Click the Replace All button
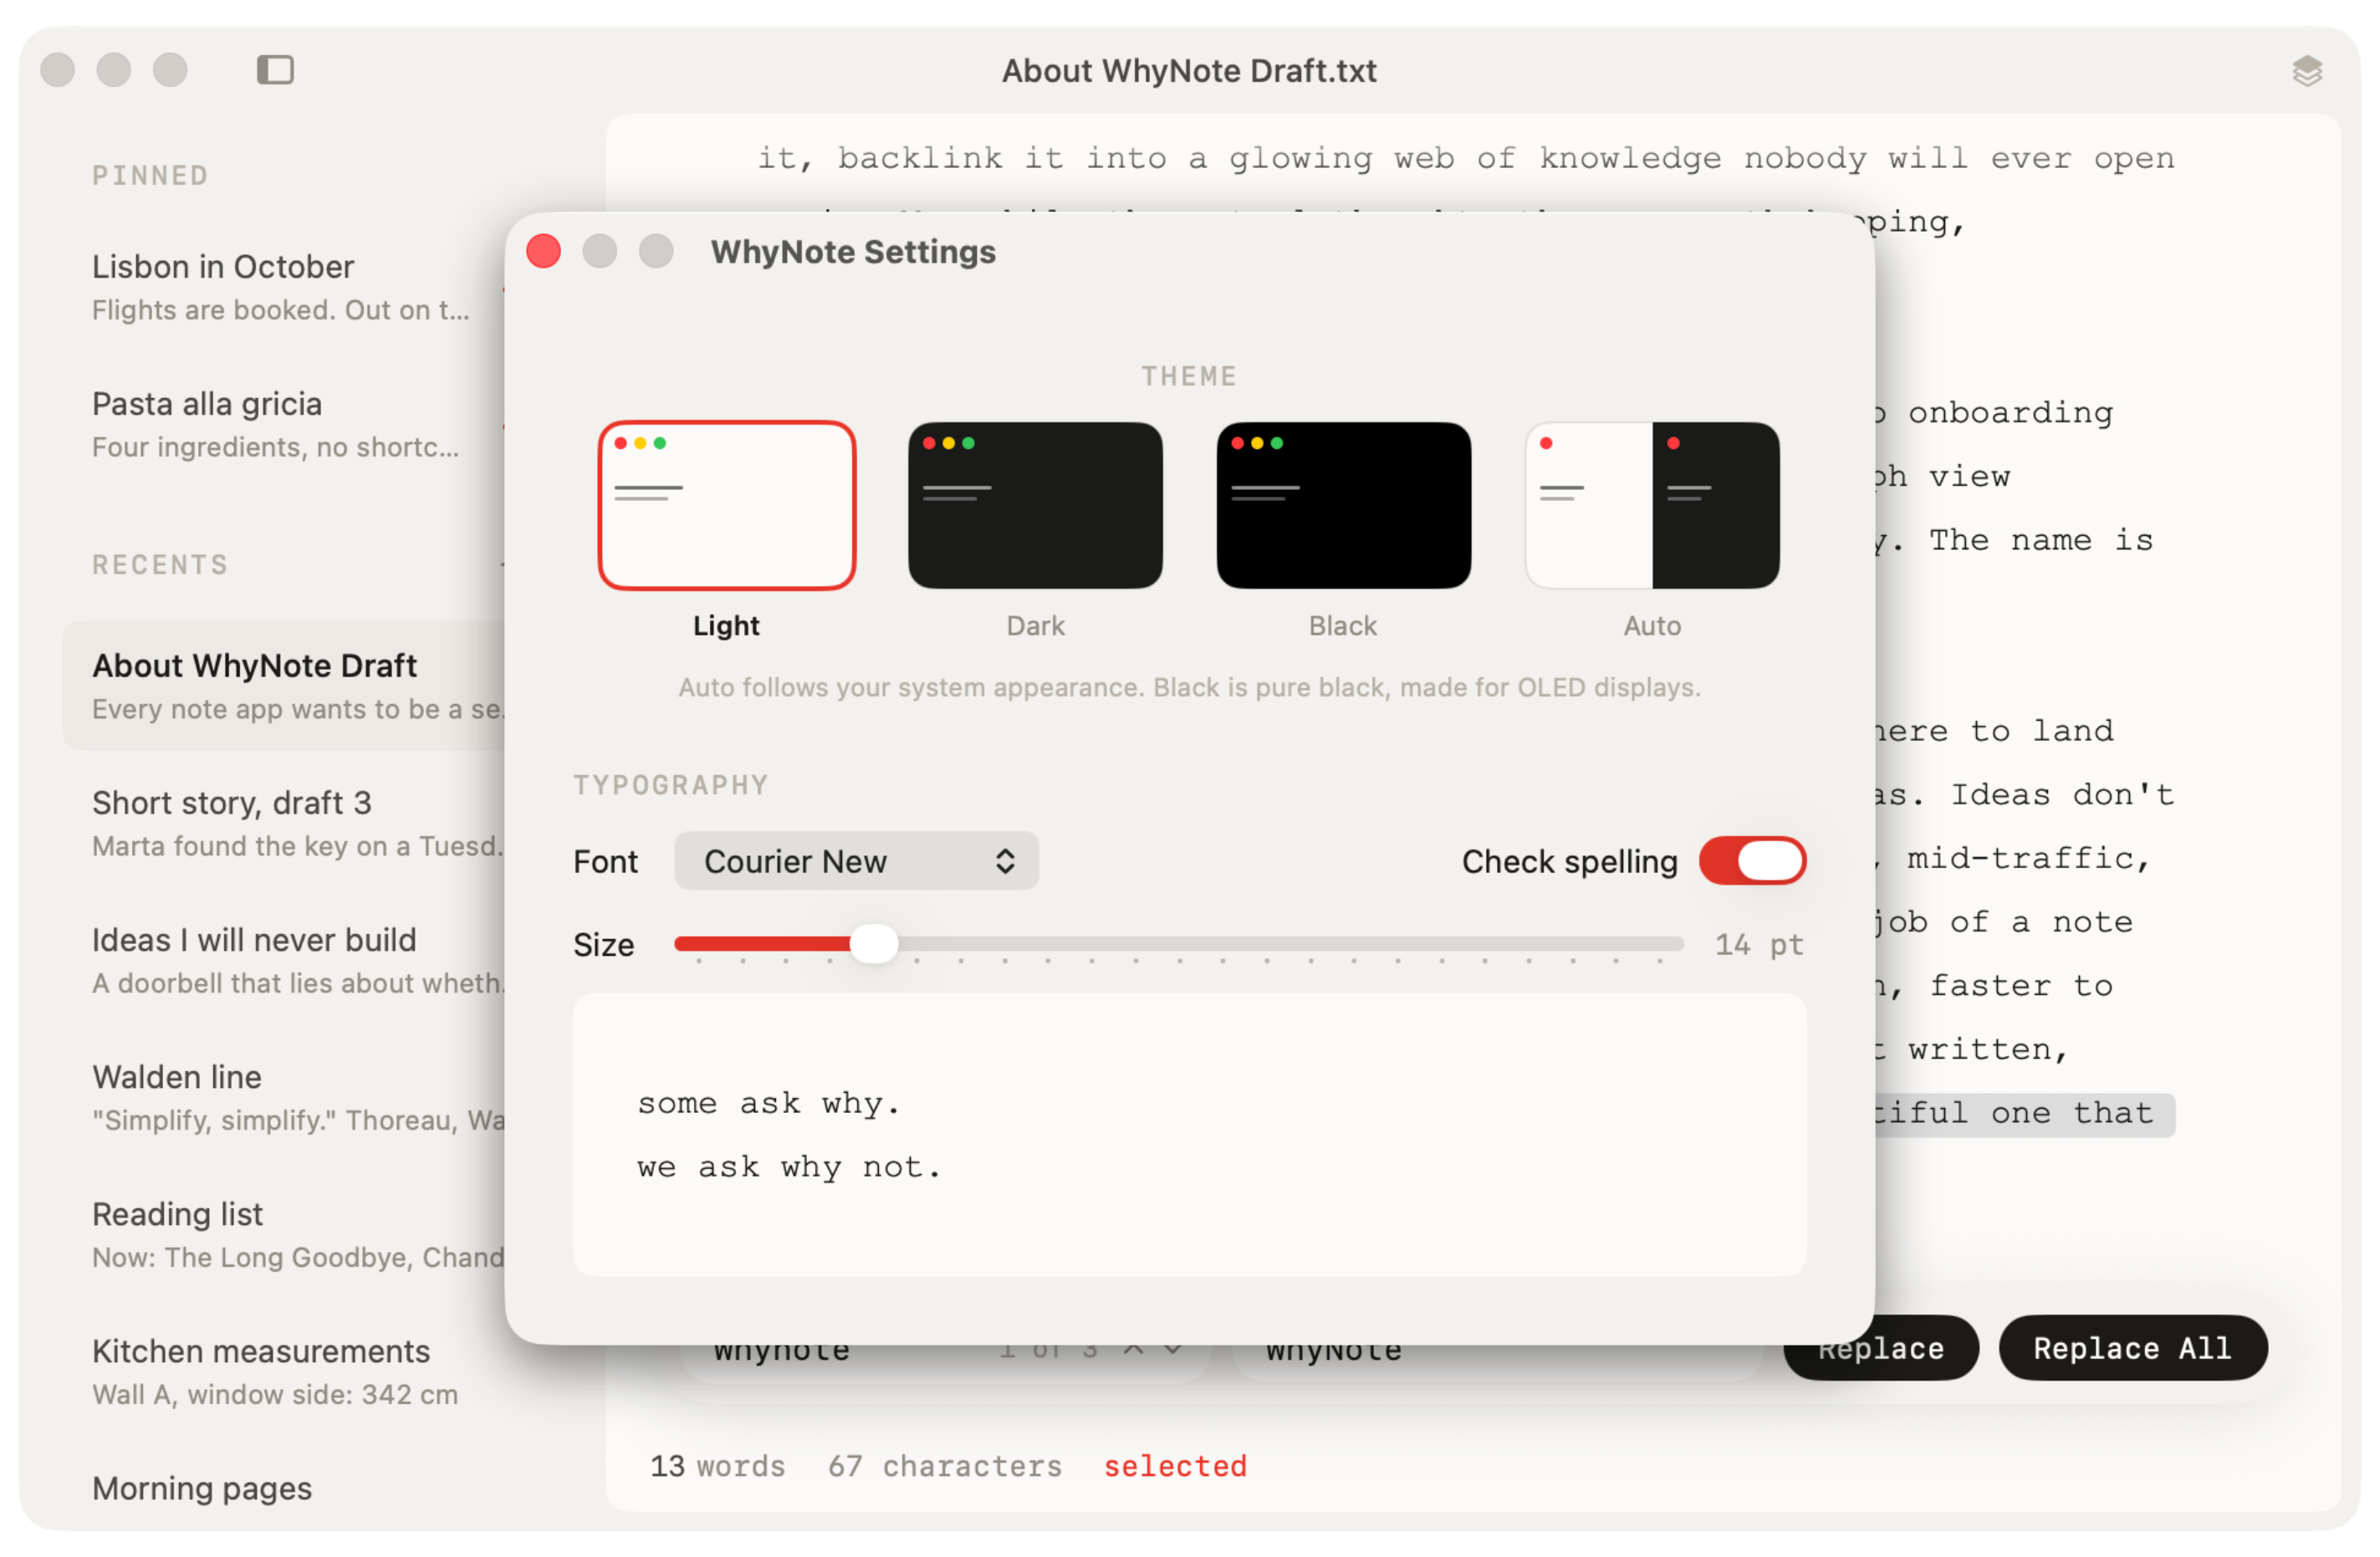2380x1557 pixels. point(2132,1348)
